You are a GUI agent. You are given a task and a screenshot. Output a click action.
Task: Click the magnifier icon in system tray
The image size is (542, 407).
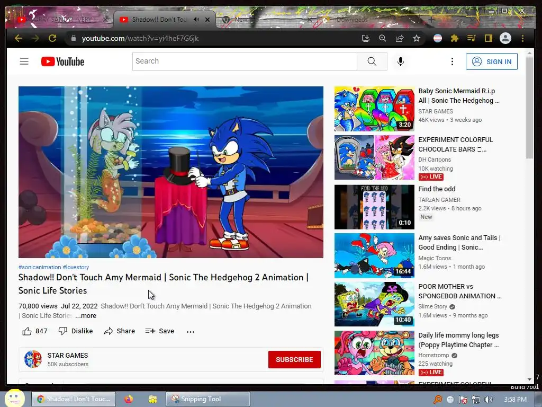438,400
